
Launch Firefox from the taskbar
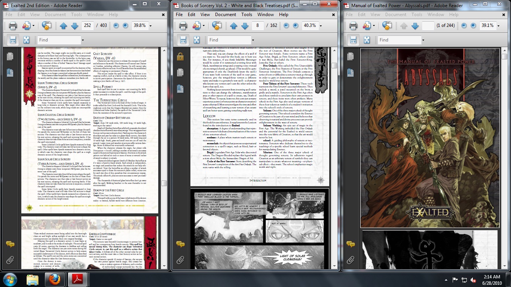click(x=54, y=280)
